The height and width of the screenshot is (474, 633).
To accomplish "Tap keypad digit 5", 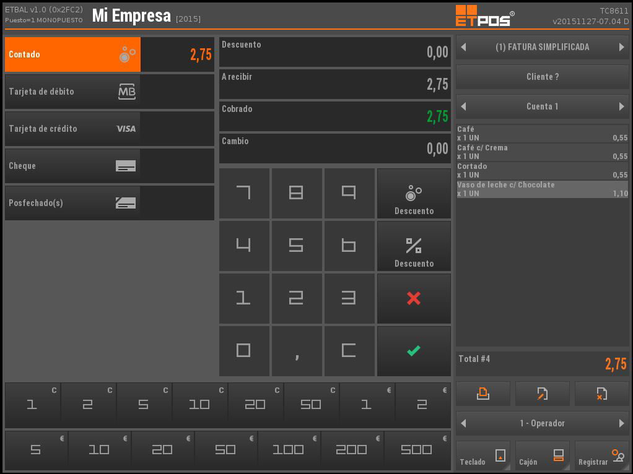I will tap(297, 246).
